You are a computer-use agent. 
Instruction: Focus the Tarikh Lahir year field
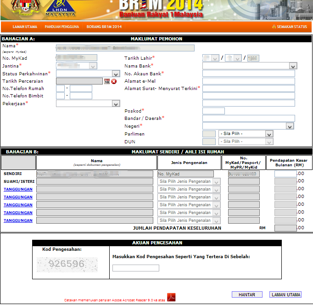point(253,58)
